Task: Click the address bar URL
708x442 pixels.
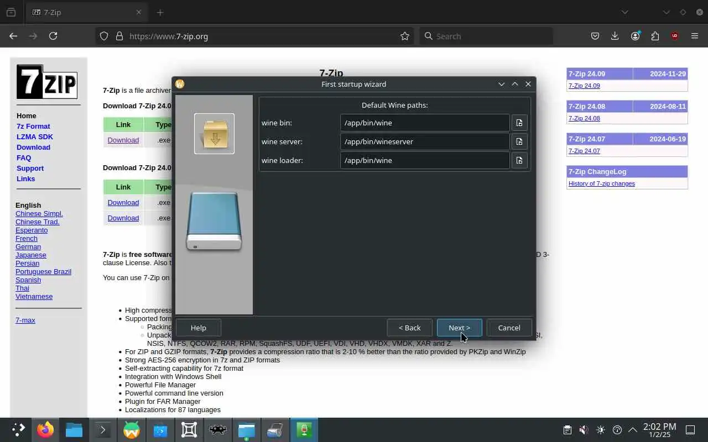Action: [x=169, y=36]
